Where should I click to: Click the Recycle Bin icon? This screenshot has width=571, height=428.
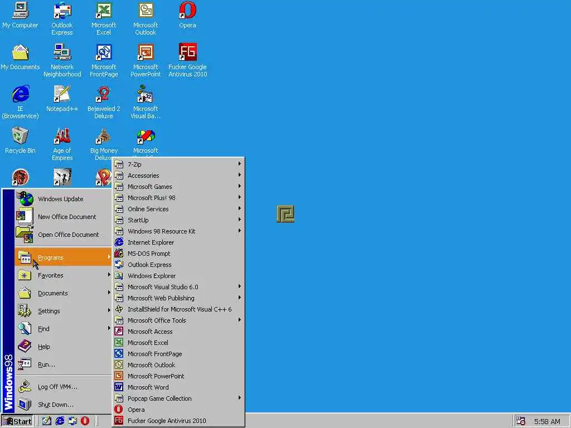point(20,140)
